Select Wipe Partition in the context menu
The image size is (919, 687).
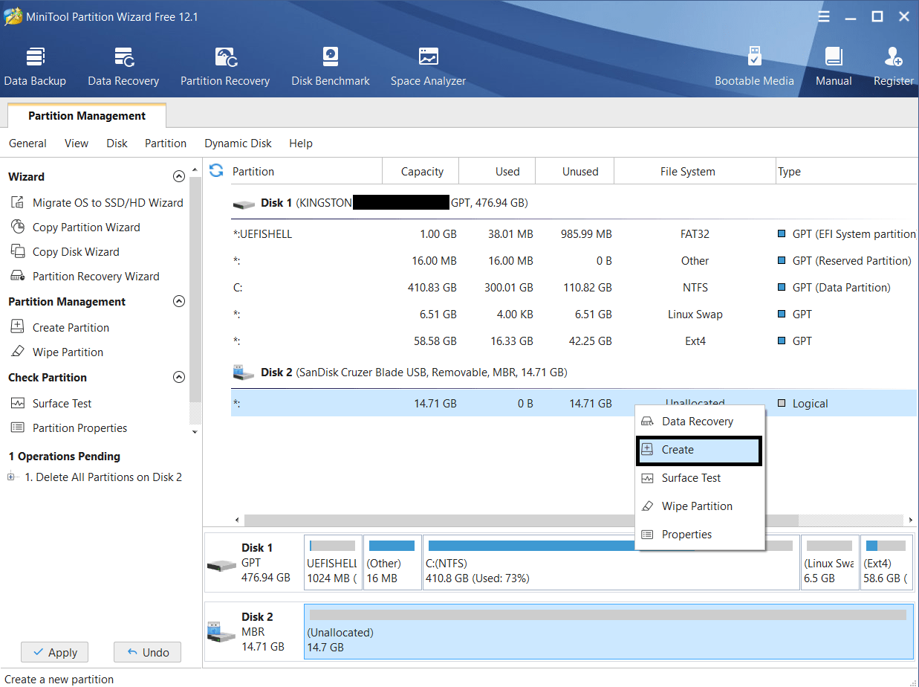[x=696, y=506]
